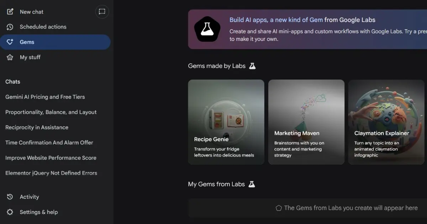Image resolution: width=427 pixels, height=224 pixels.
Task: Start a New chat
Action: point(31,12)
